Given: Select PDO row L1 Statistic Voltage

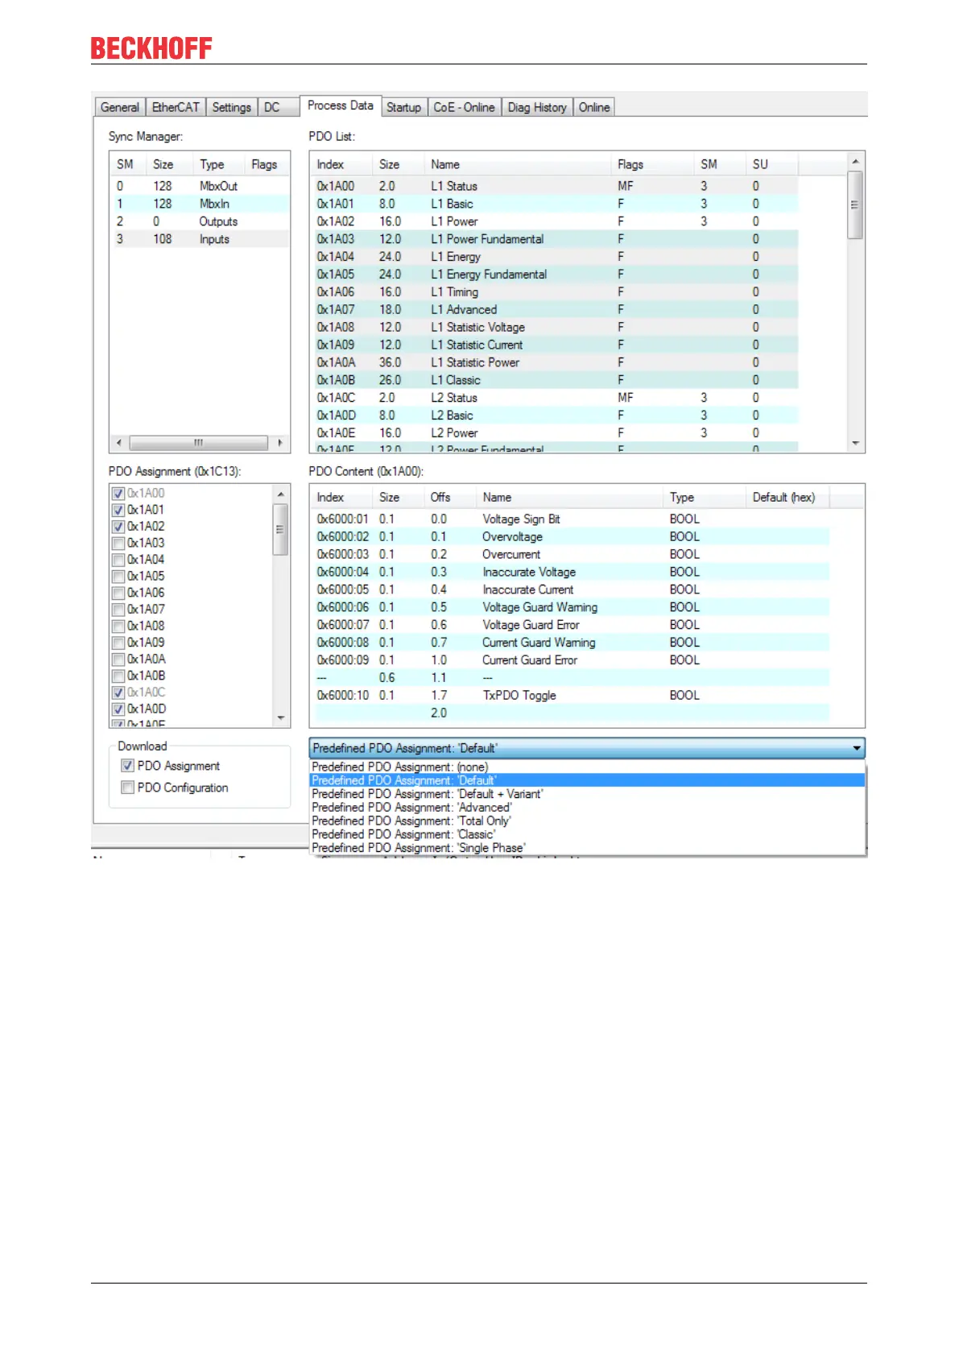Looking at the screenshot, I should 555,328.
